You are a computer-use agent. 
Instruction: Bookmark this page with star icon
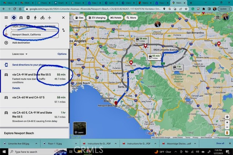point(186,9)
